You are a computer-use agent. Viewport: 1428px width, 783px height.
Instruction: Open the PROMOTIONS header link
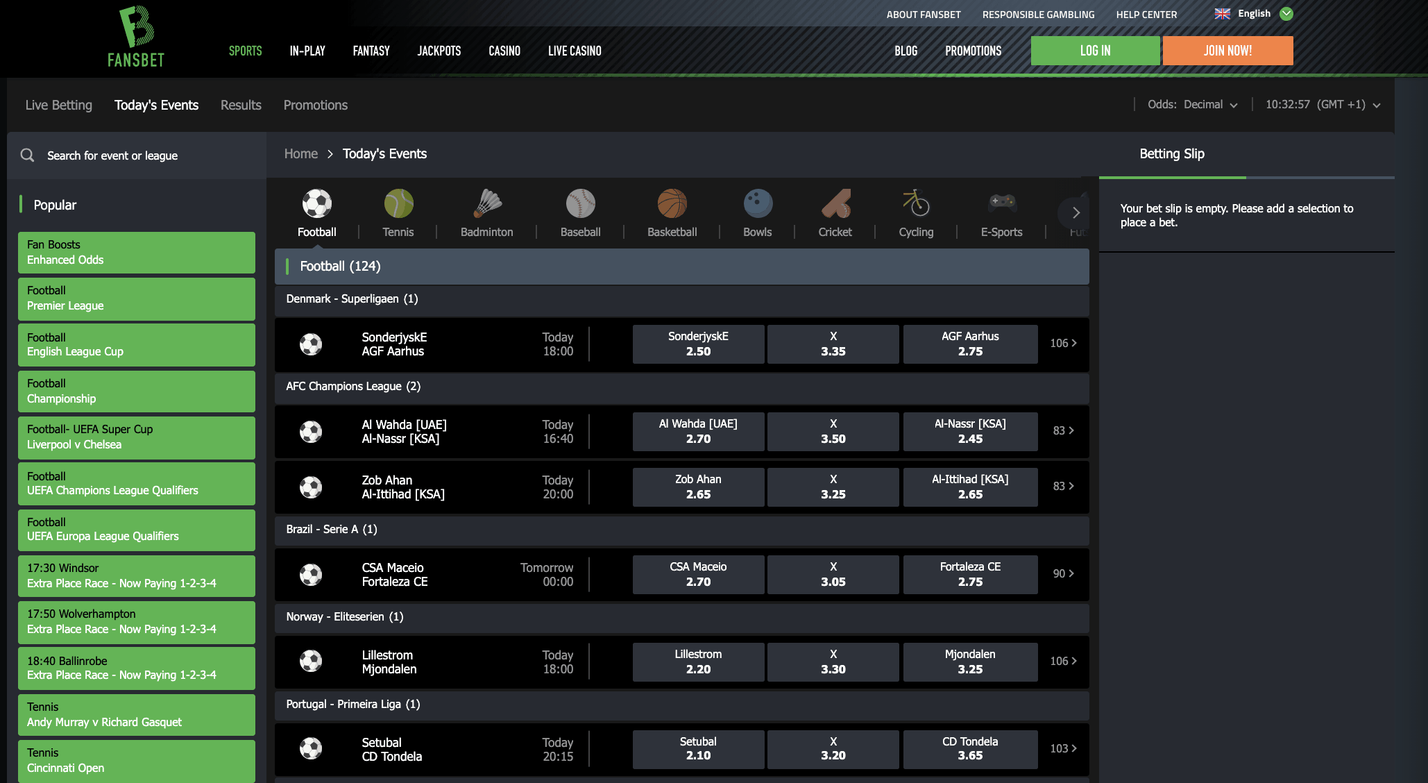coord(974,51)
